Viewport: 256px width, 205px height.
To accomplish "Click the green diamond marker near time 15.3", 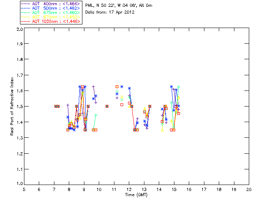I will (179, 87).
